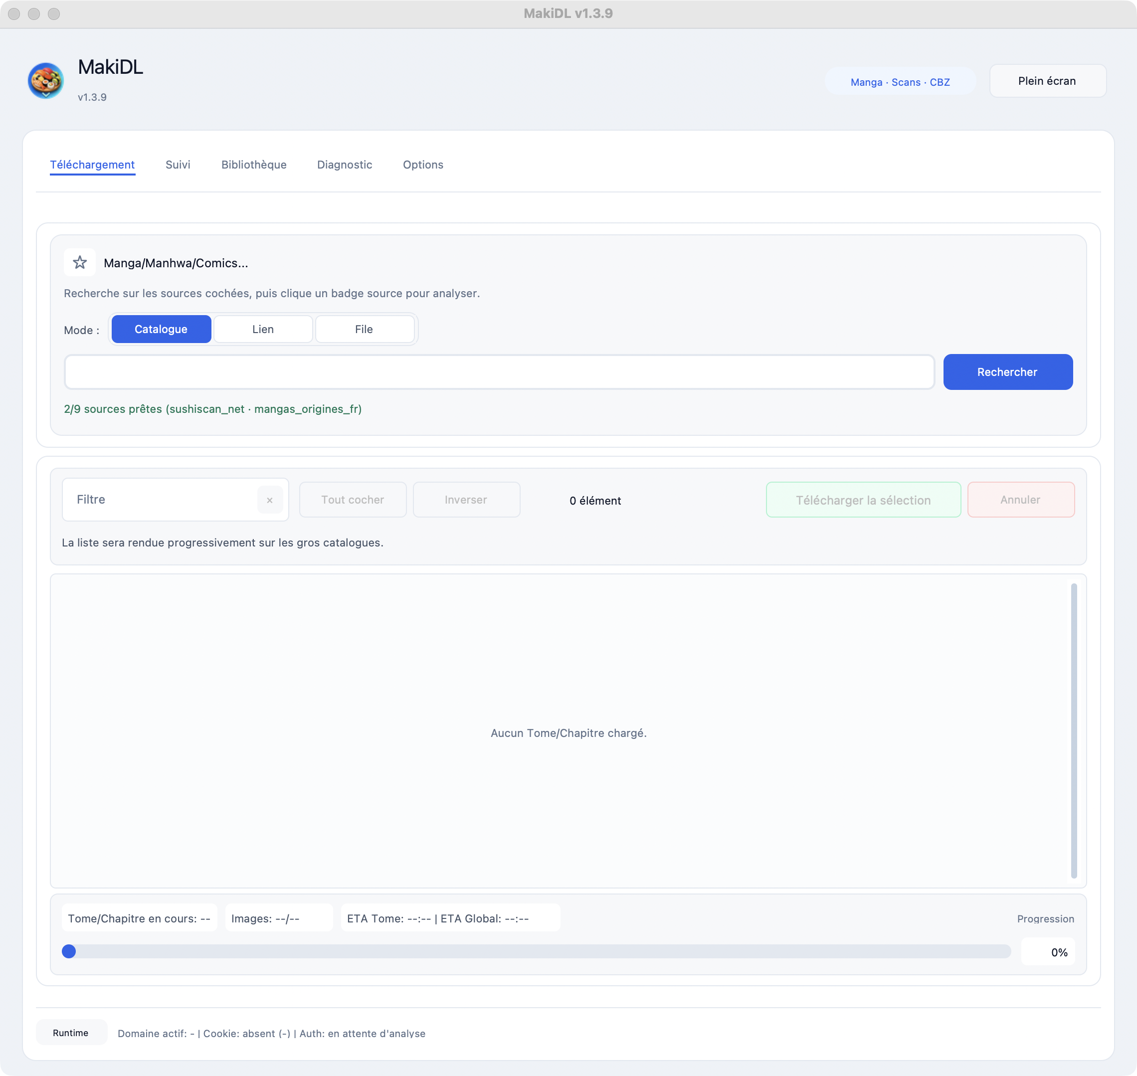Click Télécharger la sélection
The width and height of the screenshot is (1137, 1076).
click(863, 500)
